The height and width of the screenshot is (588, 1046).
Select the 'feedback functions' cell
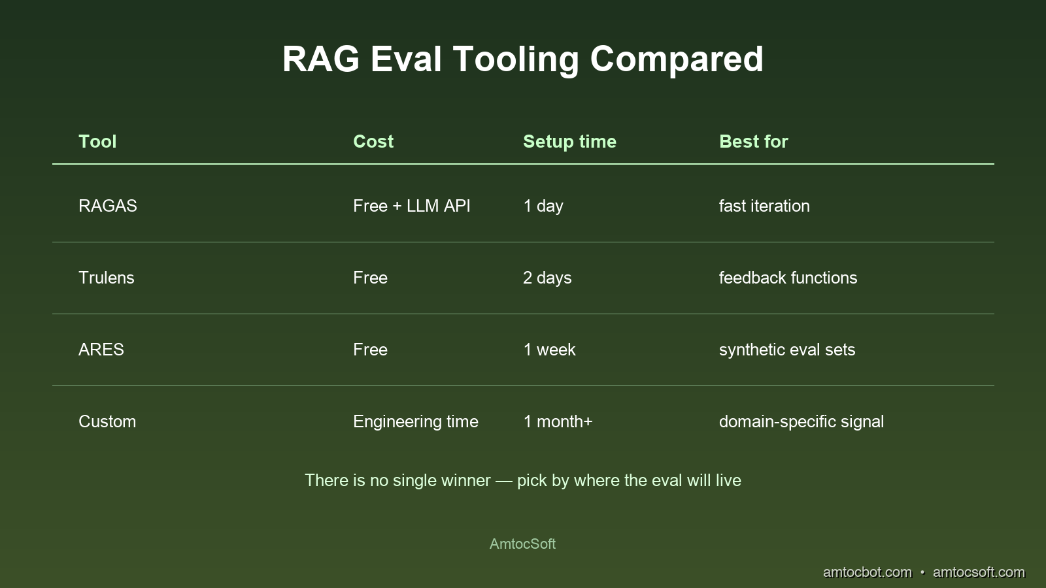788,278
